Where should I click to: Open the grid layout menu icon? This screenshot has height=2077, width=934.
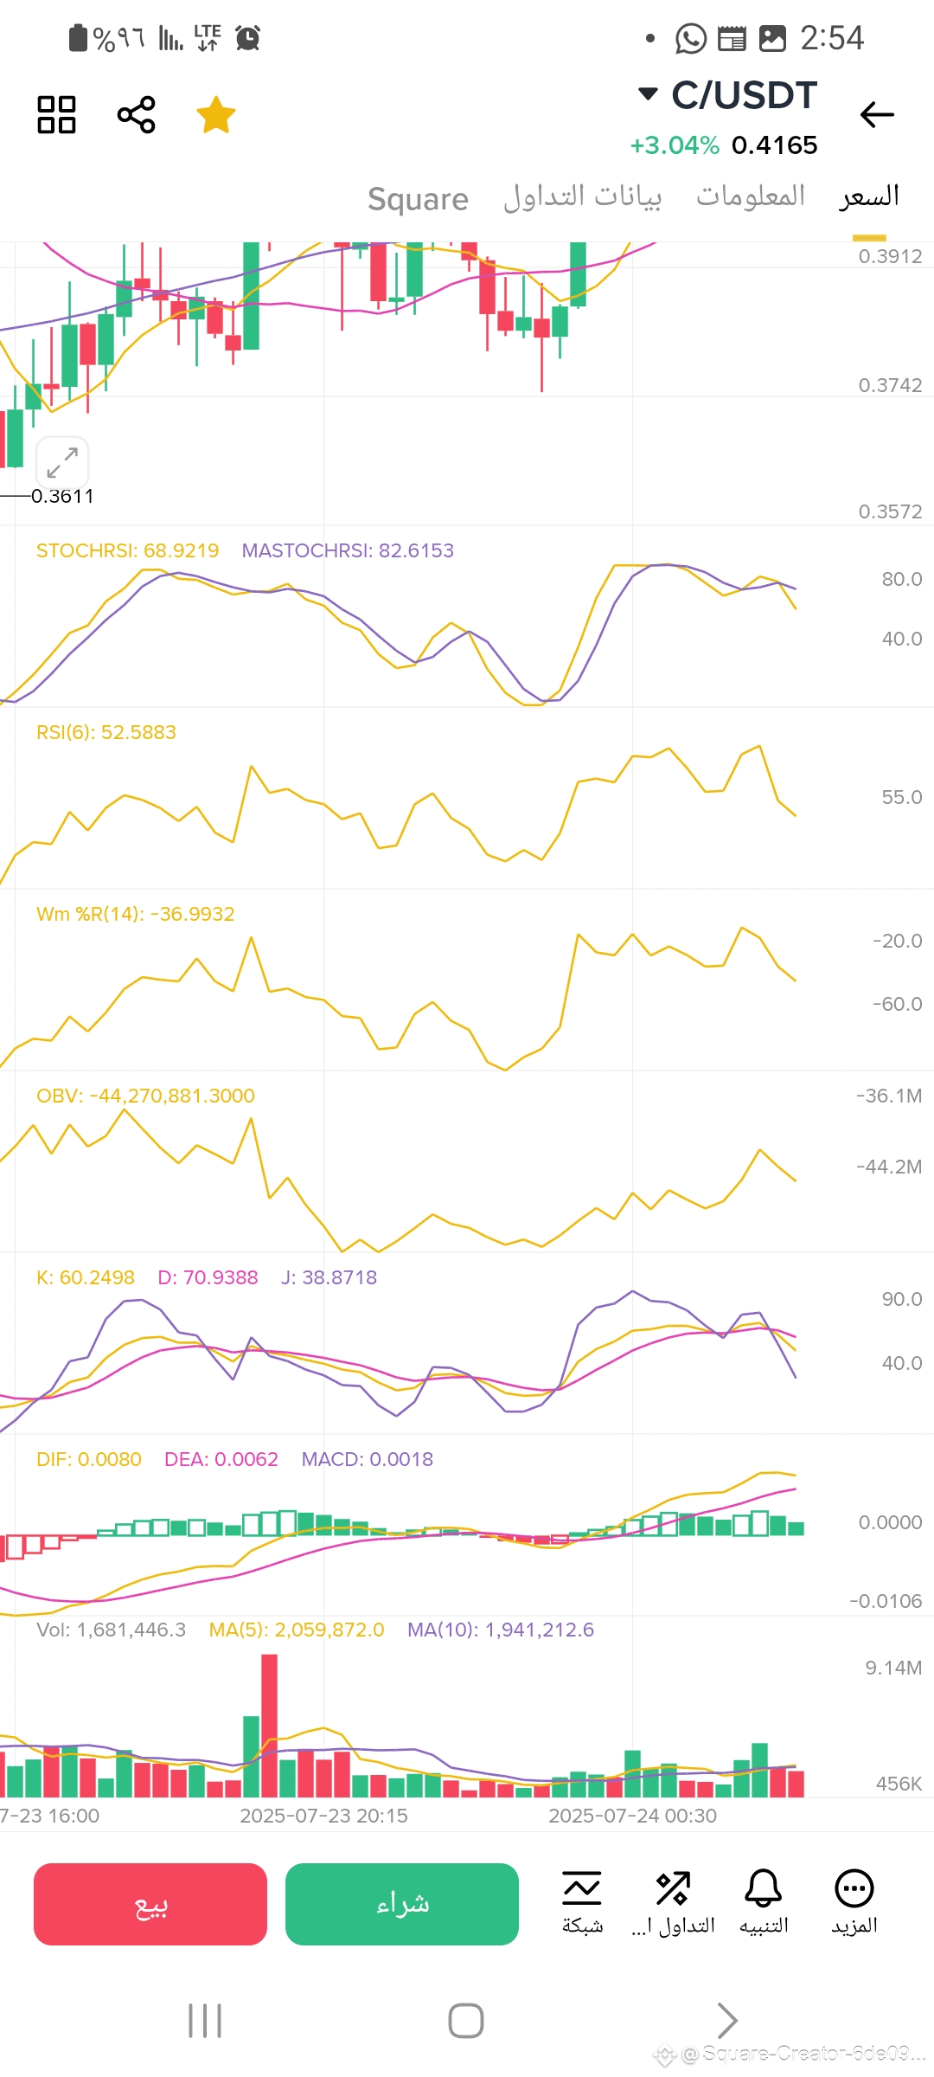point(57,114)
